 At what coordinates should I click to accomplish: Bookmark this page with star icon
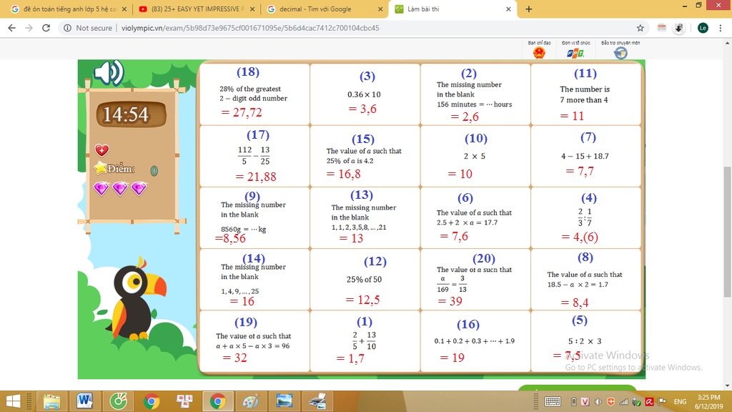click(640, 28)
